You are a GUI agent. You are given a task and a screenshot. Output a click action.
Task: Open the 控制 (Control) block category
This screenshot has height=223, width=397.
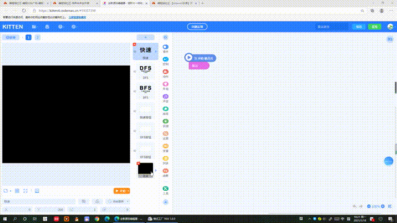point(166,61)
